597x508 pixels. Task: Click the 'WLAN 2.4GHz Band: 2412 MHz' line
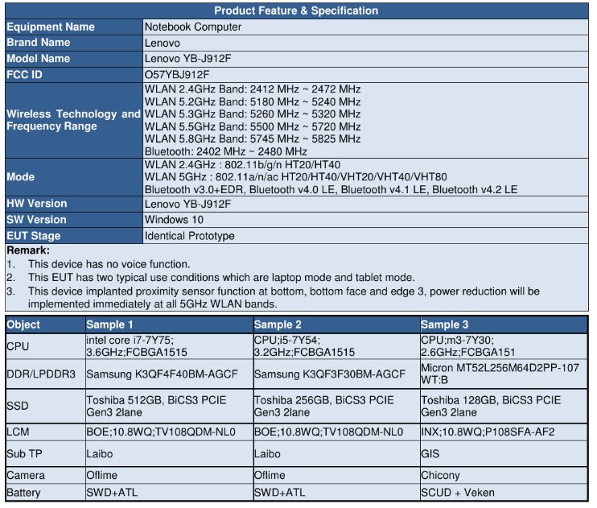click(253, 89)
